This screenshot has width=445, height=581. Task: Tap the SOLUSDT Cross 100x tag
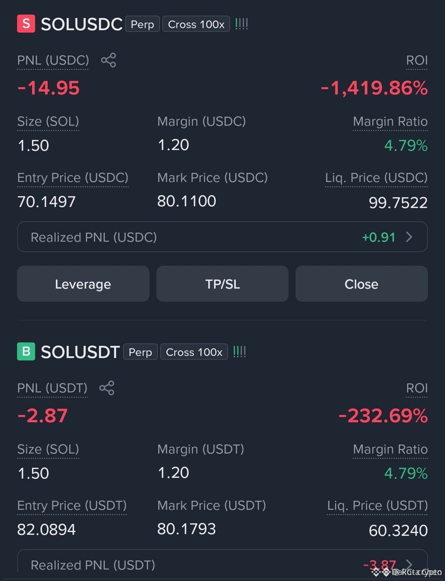pyautogui.click(x=194, y=352)
